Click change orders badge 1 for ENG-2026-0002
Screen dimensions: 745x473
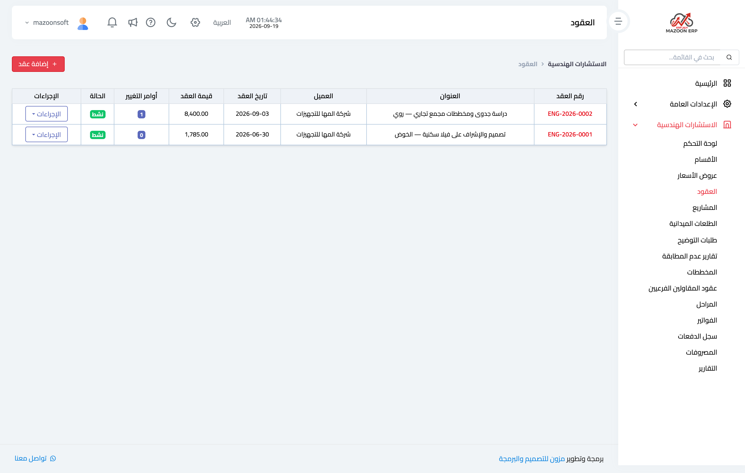141,114
